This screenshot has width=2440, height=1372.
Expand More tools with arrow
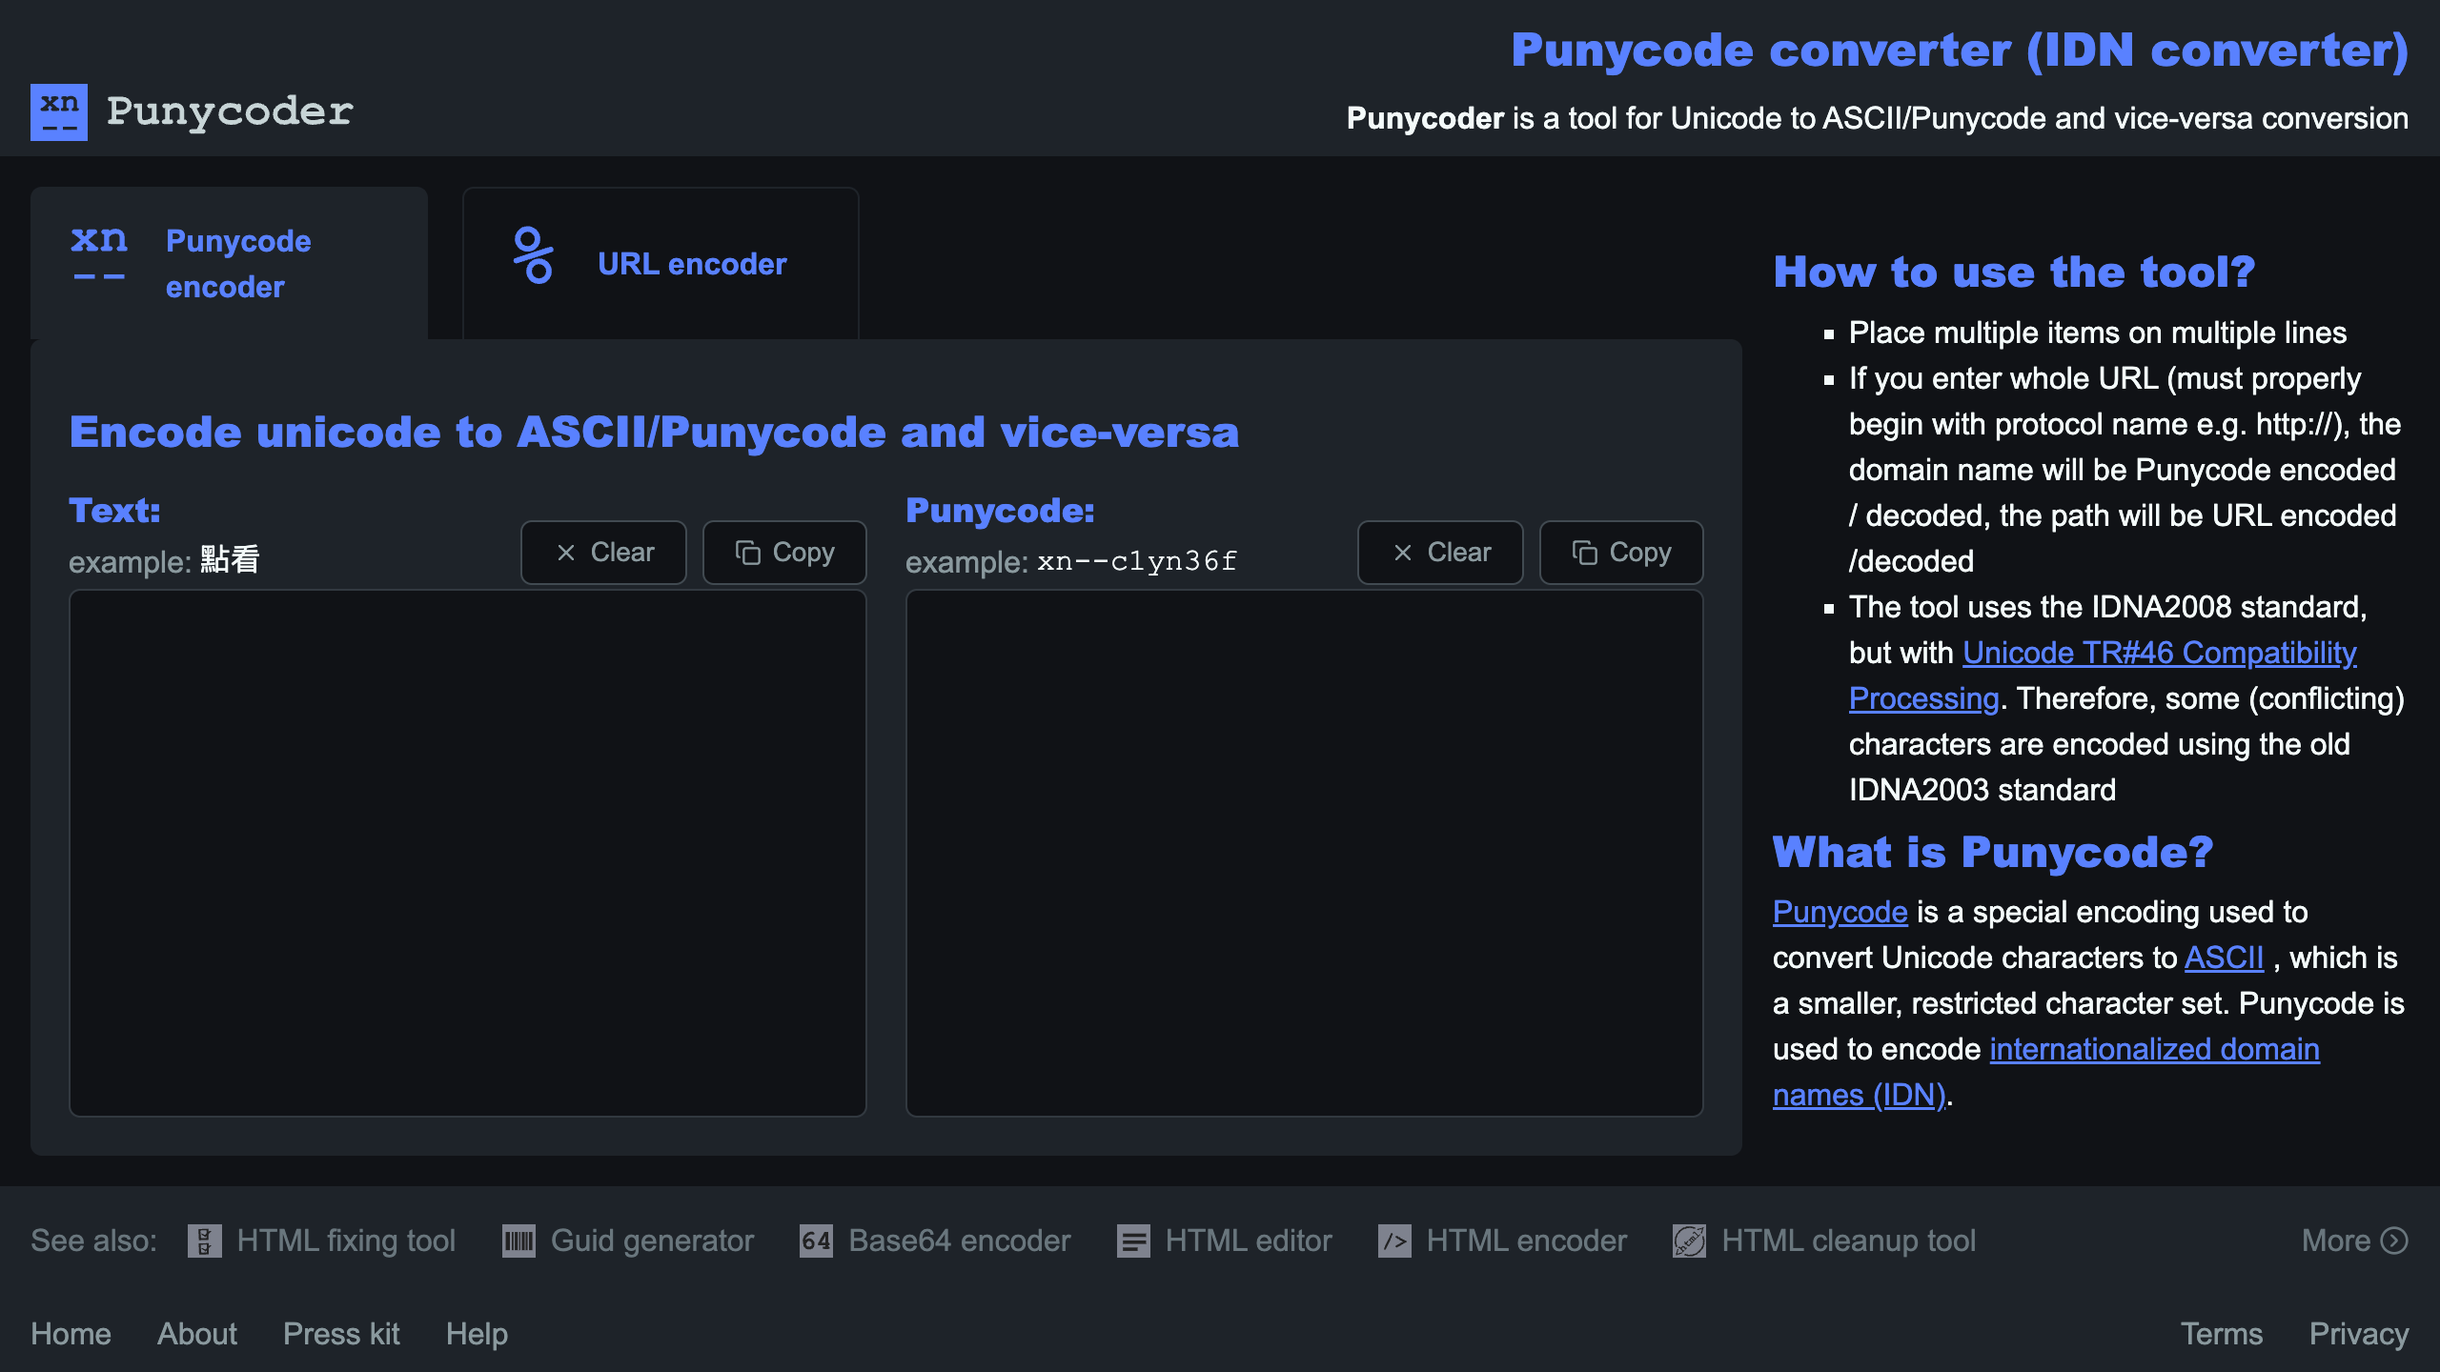point(2354,1241)
